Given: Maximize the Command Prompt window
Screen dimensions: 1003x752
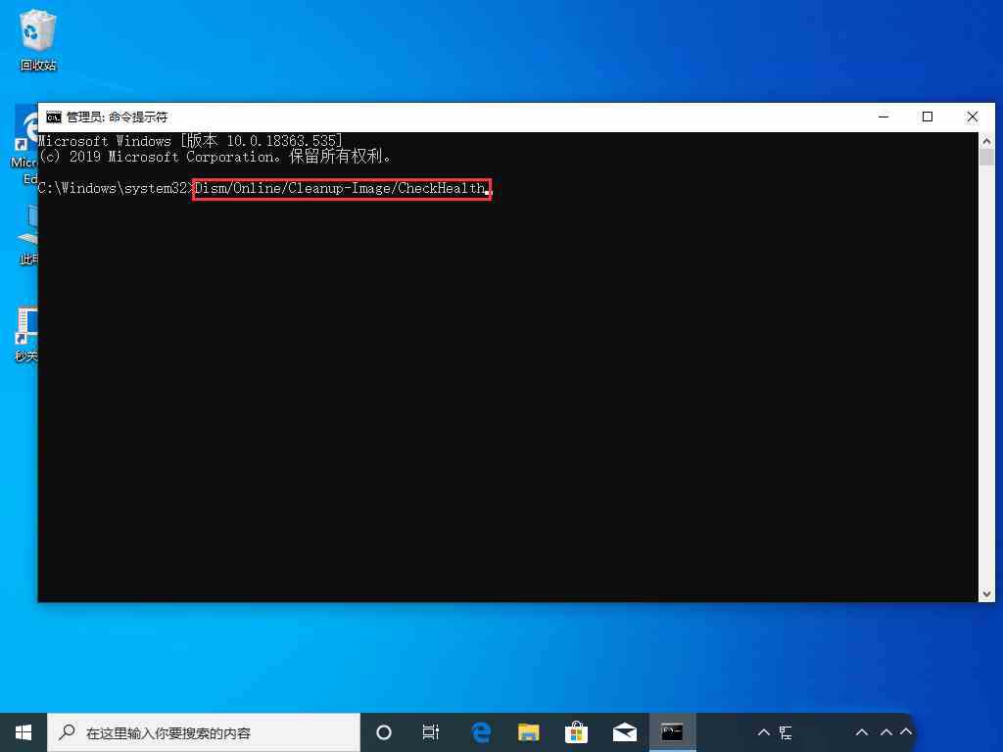Looking at the screenshot, I should tap(928, 117).
